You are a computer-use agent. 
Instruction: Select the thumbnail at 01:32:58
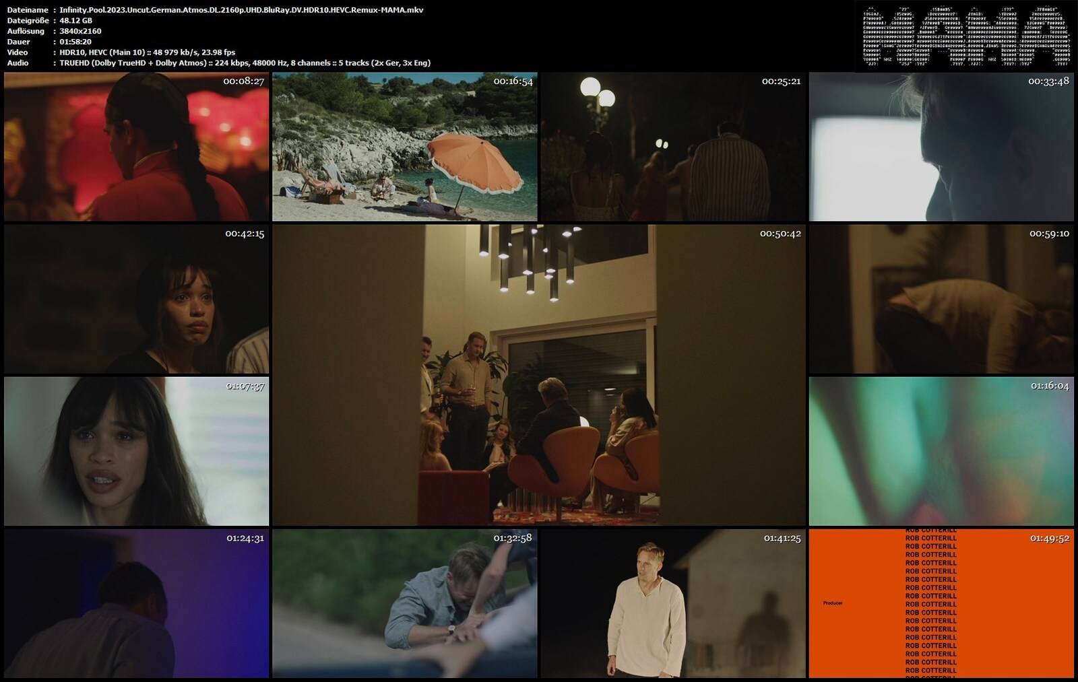pyautogui.click(x=404, y=603)
